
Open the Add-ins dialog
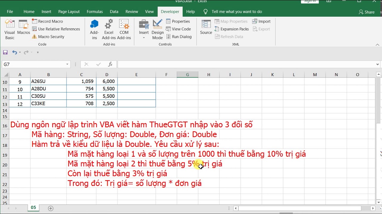click(x=94, y=30)
